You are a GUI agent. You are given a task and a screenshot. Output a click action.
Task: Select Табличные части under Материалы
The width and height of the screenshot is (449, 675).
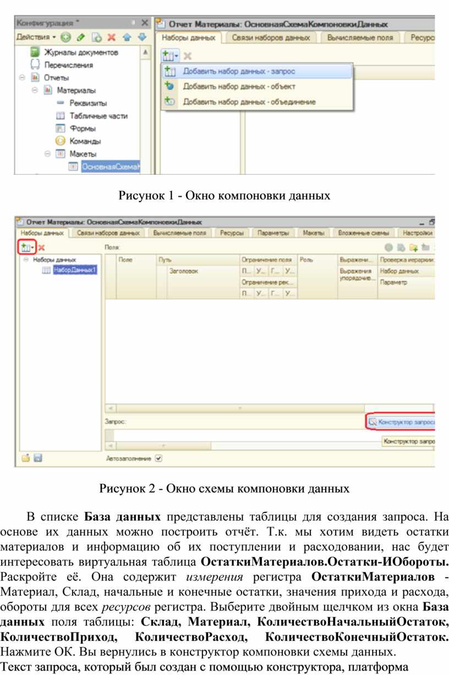(x=98, y=116)
